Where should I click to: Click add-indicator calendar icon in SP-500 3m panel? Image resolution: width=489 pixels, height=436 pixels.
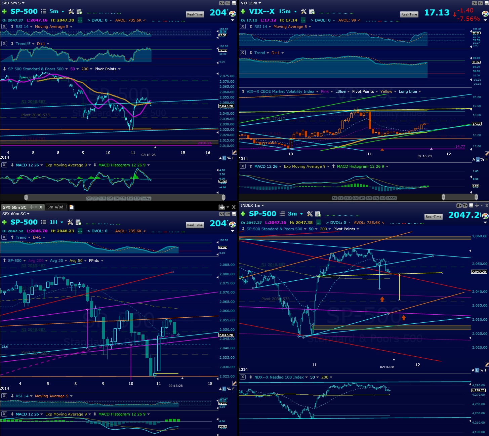(318, 214)
